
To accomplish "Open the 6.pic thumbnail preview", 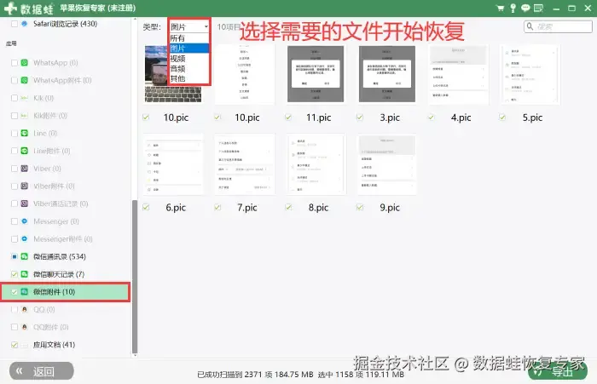I will pyautogui.click(x=173, y=164).
